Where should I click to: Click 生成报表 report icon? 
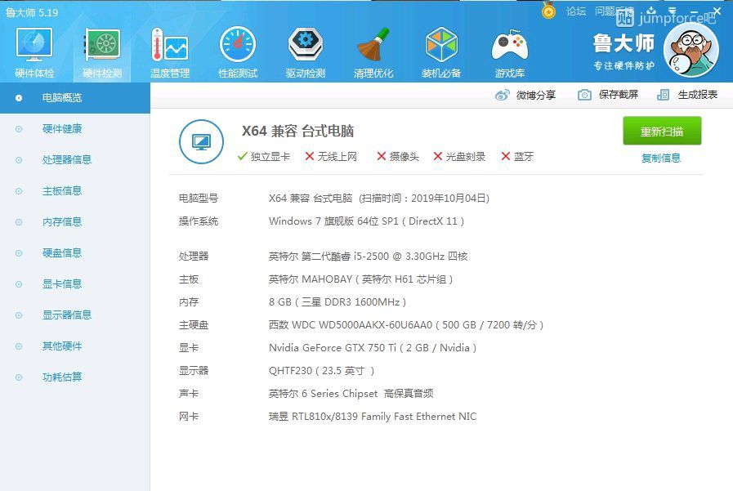pyautogui.click(x=663, y=95)
